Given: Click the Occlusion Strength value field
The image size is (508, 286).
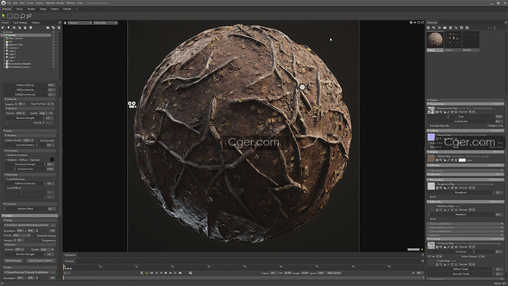Looking at the screenshot, I should pos(50,165).
